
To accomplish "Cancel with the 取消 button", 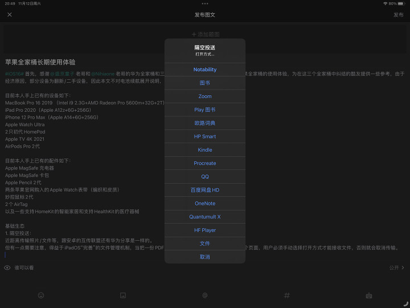I will point(205,257).
